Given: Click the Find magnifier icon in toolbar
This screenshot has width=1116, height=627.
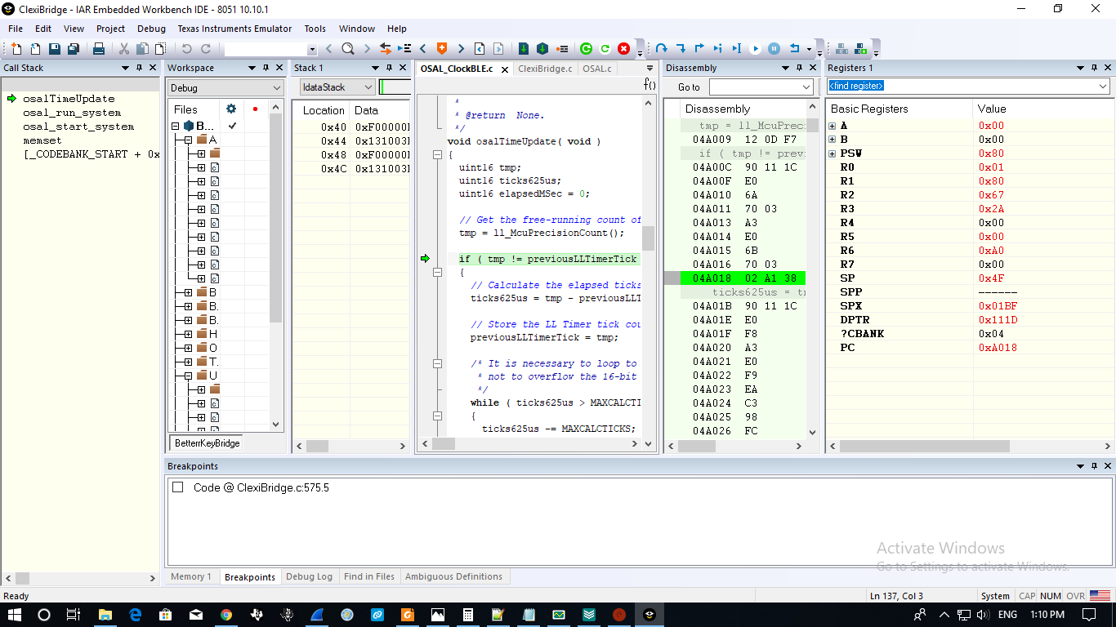Looking at the screenshot, I should [x=347, y=49].
